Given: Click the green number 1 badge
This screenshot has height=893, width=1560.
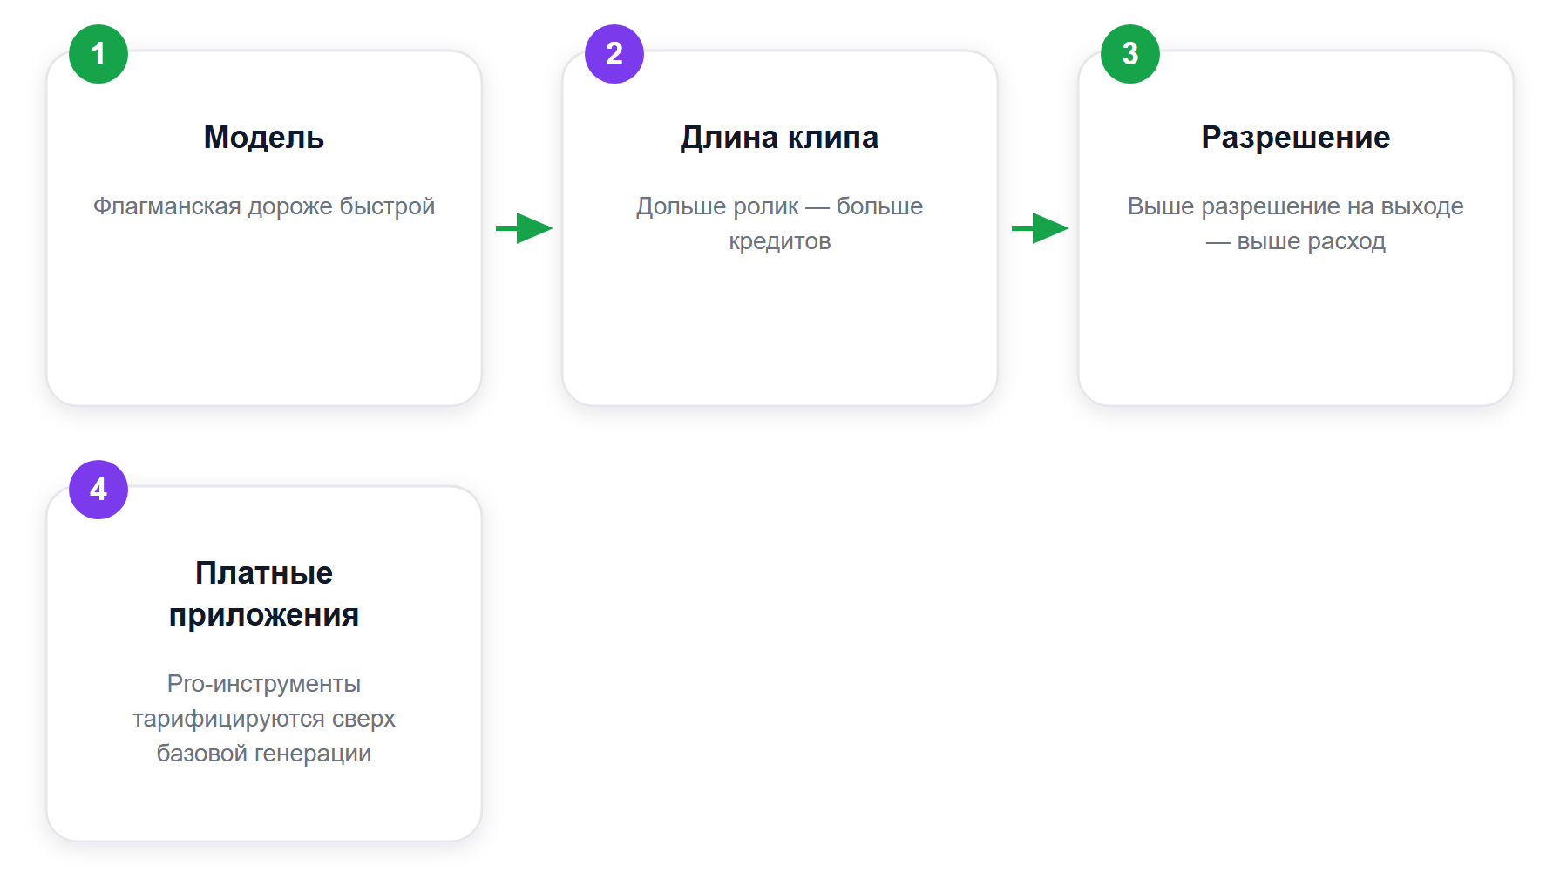Looking at the screenshot, I should coord(98,54).
